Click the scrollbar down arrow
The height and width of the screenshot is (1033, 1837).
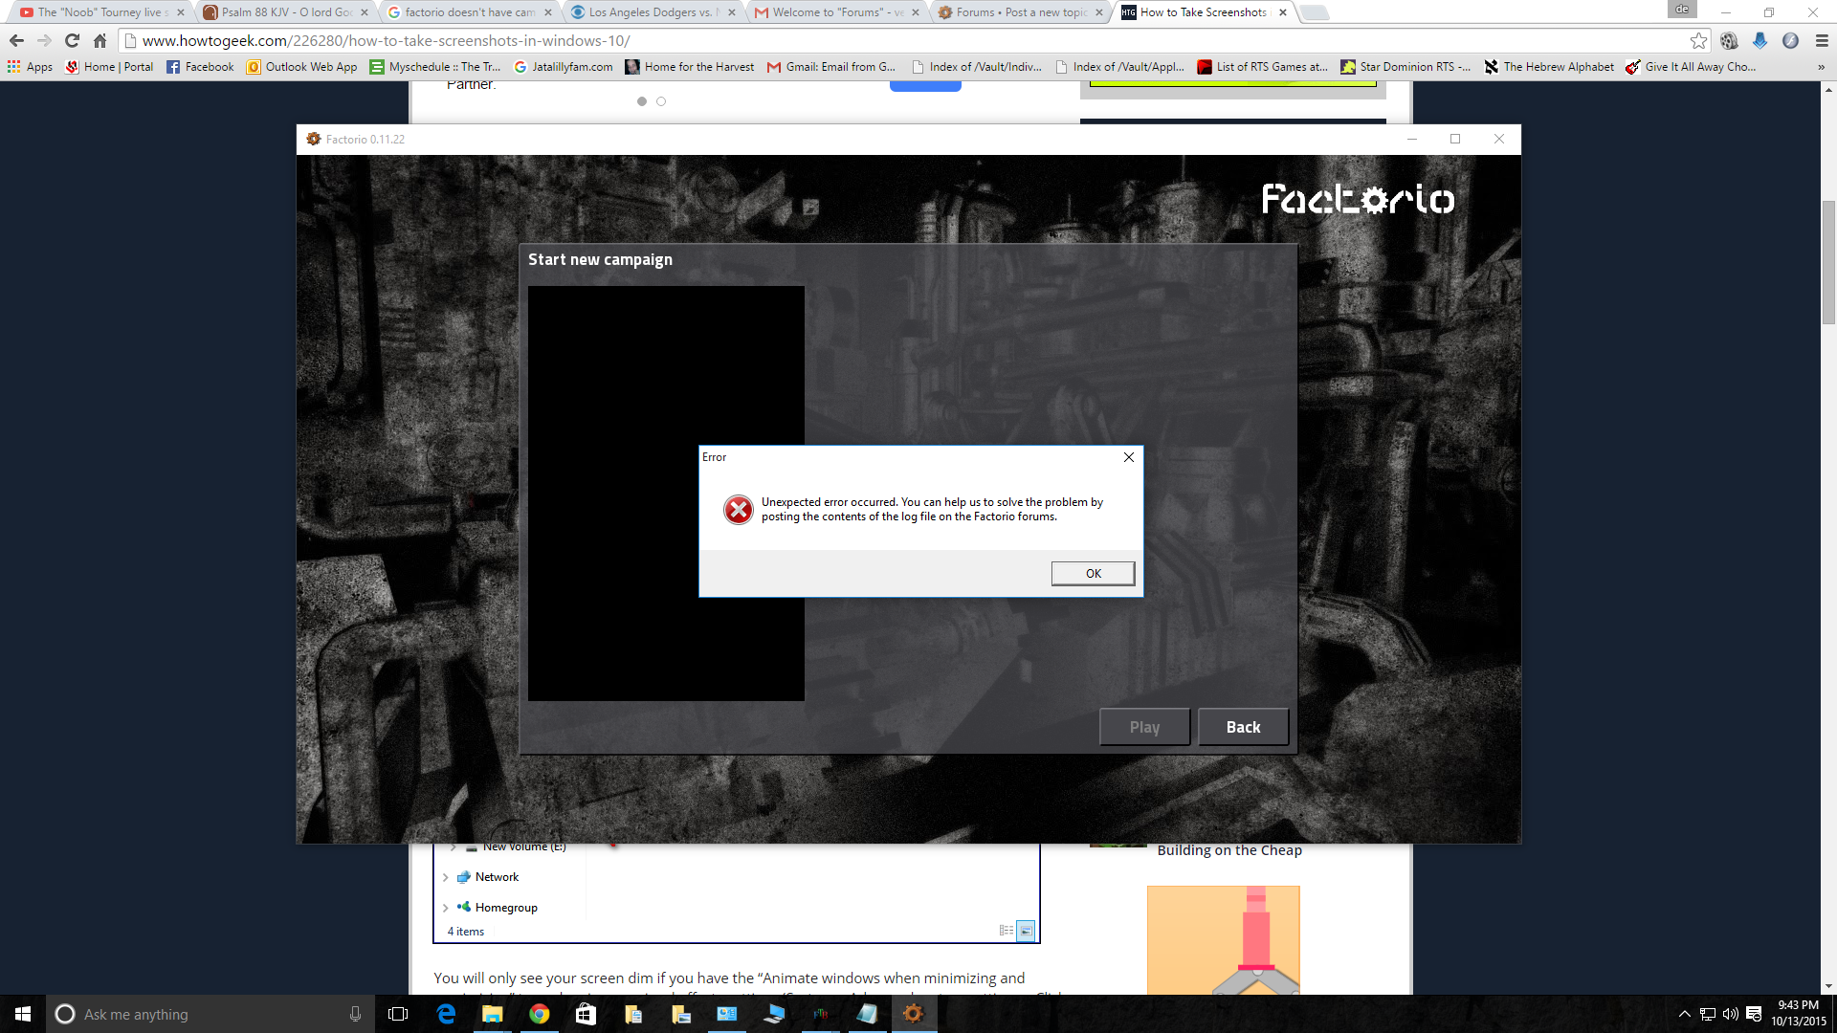click(x=1828, y=986)
